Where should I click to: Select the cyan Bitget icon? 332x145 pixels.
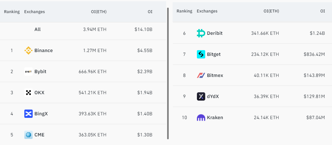coord(201,54)
